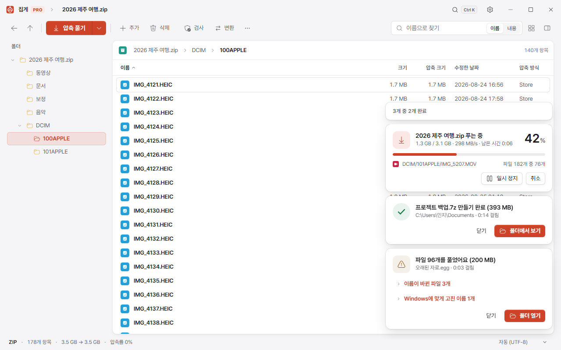Dismiss the 프로젝트 백업.7z notification with 닫기
This screenshot has width=561, height=350.
pos(481,231)
